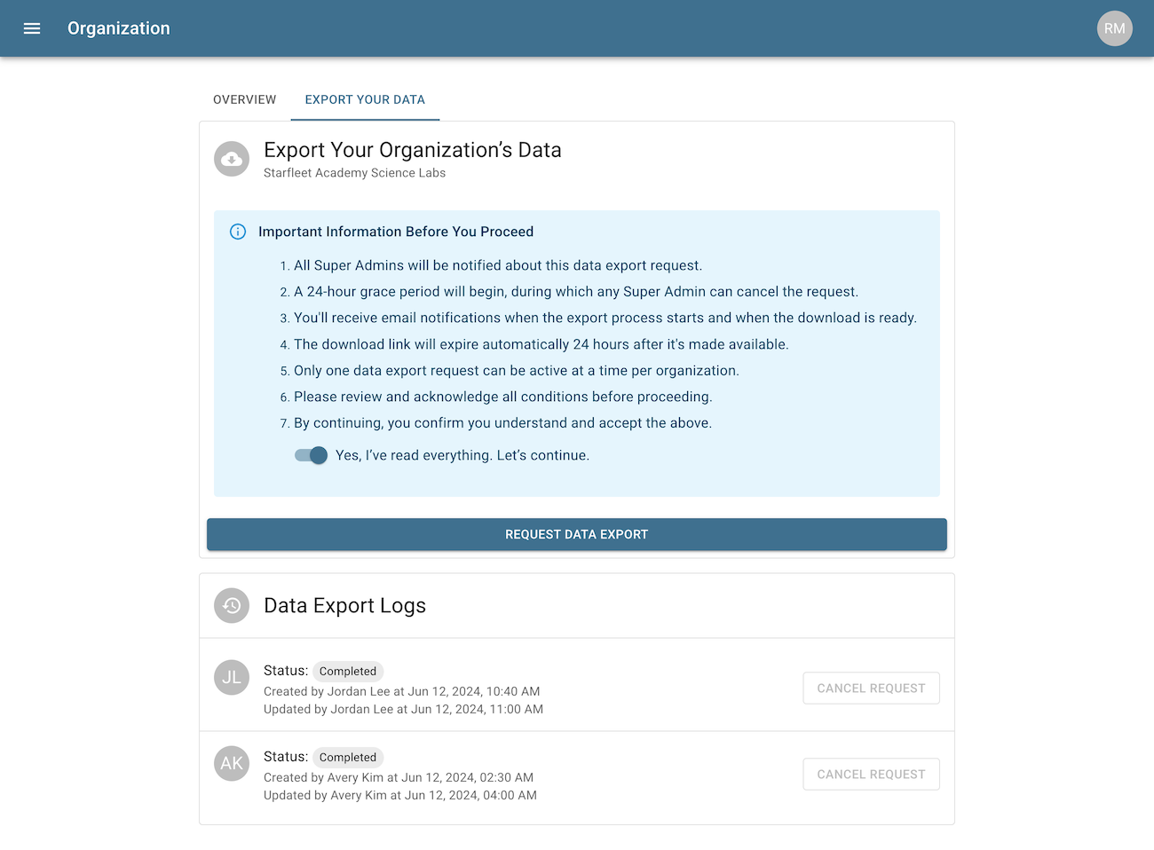
Task: Click the RM user avatar
Action: pyautogui.click(x=1115, y=28)
